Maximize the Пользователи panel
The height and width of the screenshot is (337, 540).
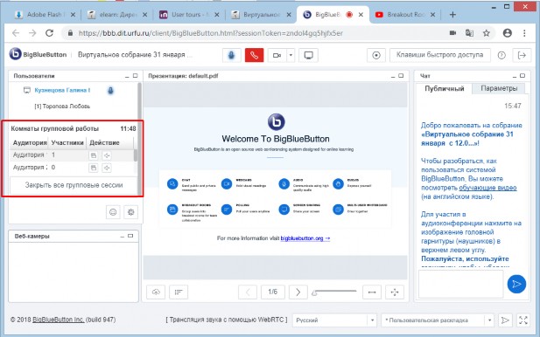135,76
